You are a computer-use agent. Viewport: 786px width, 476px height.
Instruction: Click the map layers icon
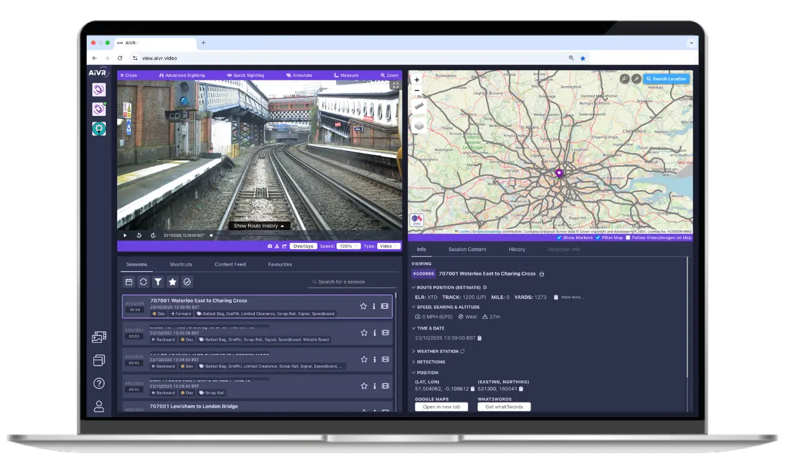coord(418,126)
